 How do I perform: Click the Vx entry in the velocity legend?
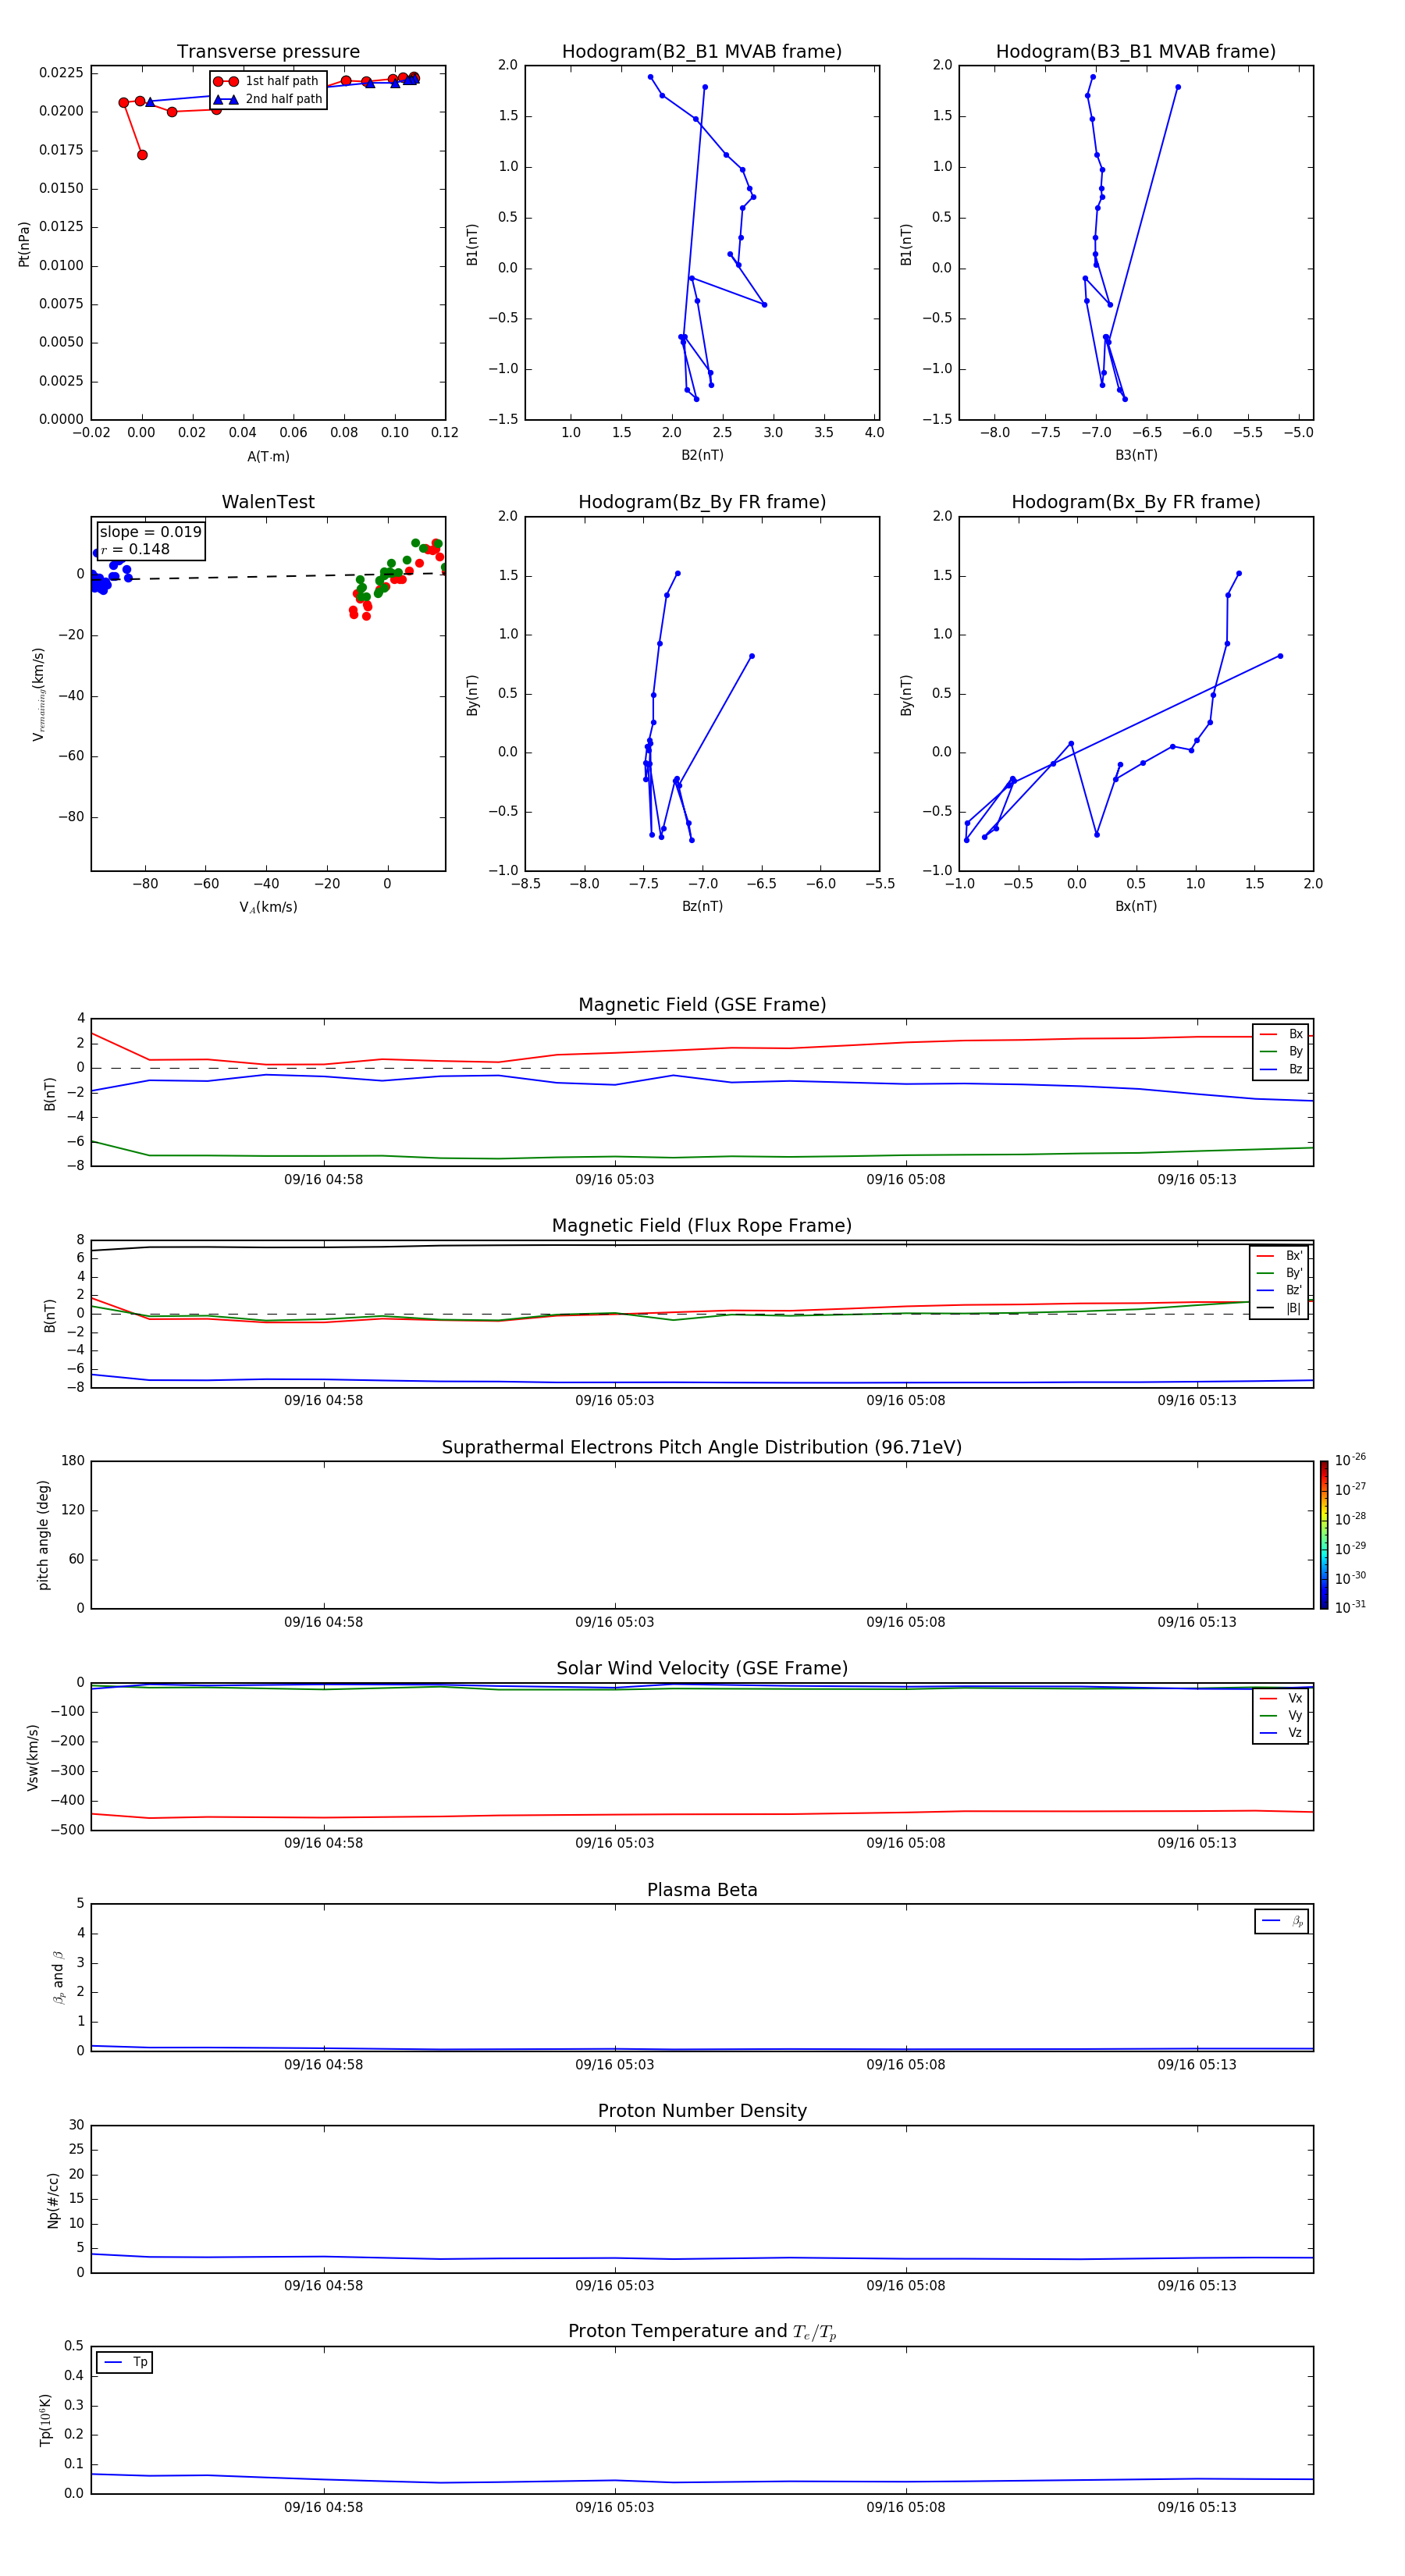tap(1281, 1699)
